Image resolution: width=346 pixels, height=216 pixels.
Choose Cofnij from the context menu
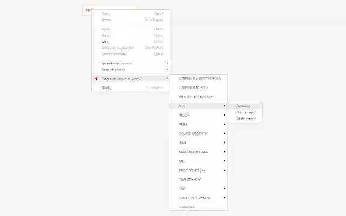pyautogui.click(x=131, y=13)
